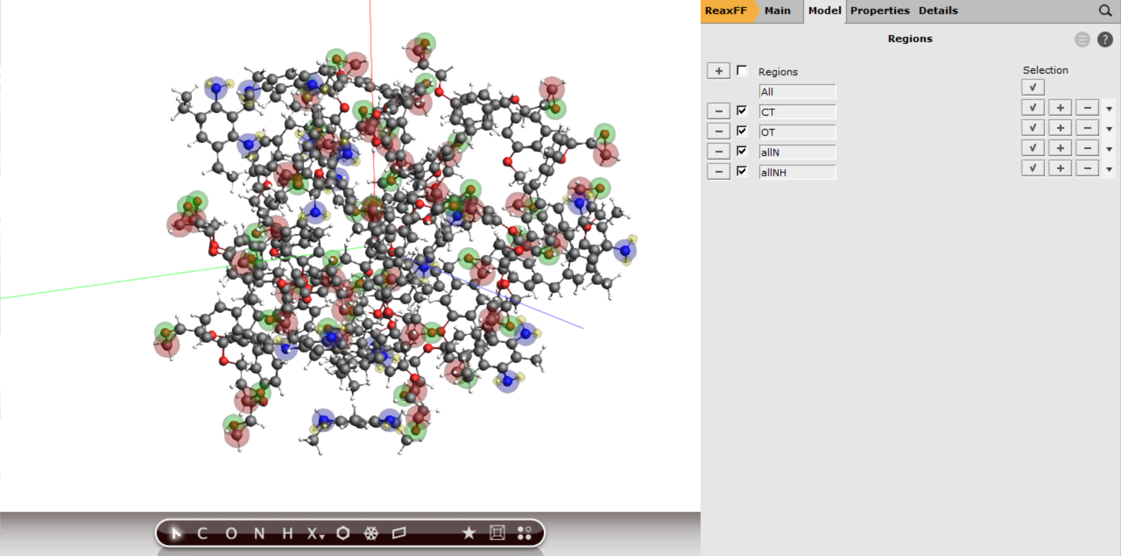Uncheck the CT region checkbox
The width and height of the screenshot is (1121, 556).
[x=741, y=111]
